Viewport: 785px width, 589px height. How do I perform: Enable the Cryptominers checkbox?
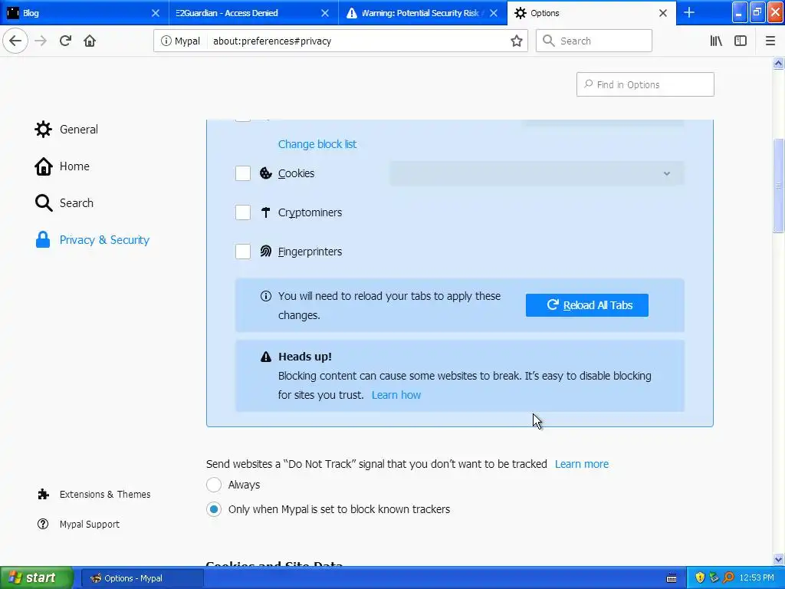coord(243,212)
